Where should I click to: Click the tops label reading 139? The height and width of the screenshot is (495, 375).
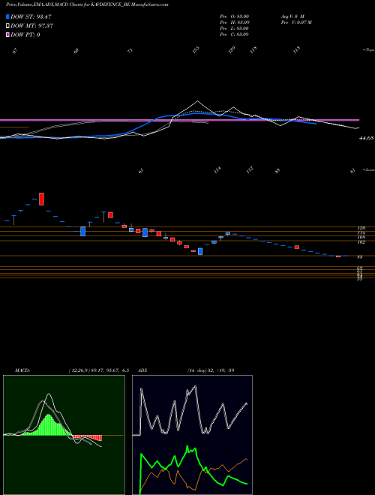point(232,50)
